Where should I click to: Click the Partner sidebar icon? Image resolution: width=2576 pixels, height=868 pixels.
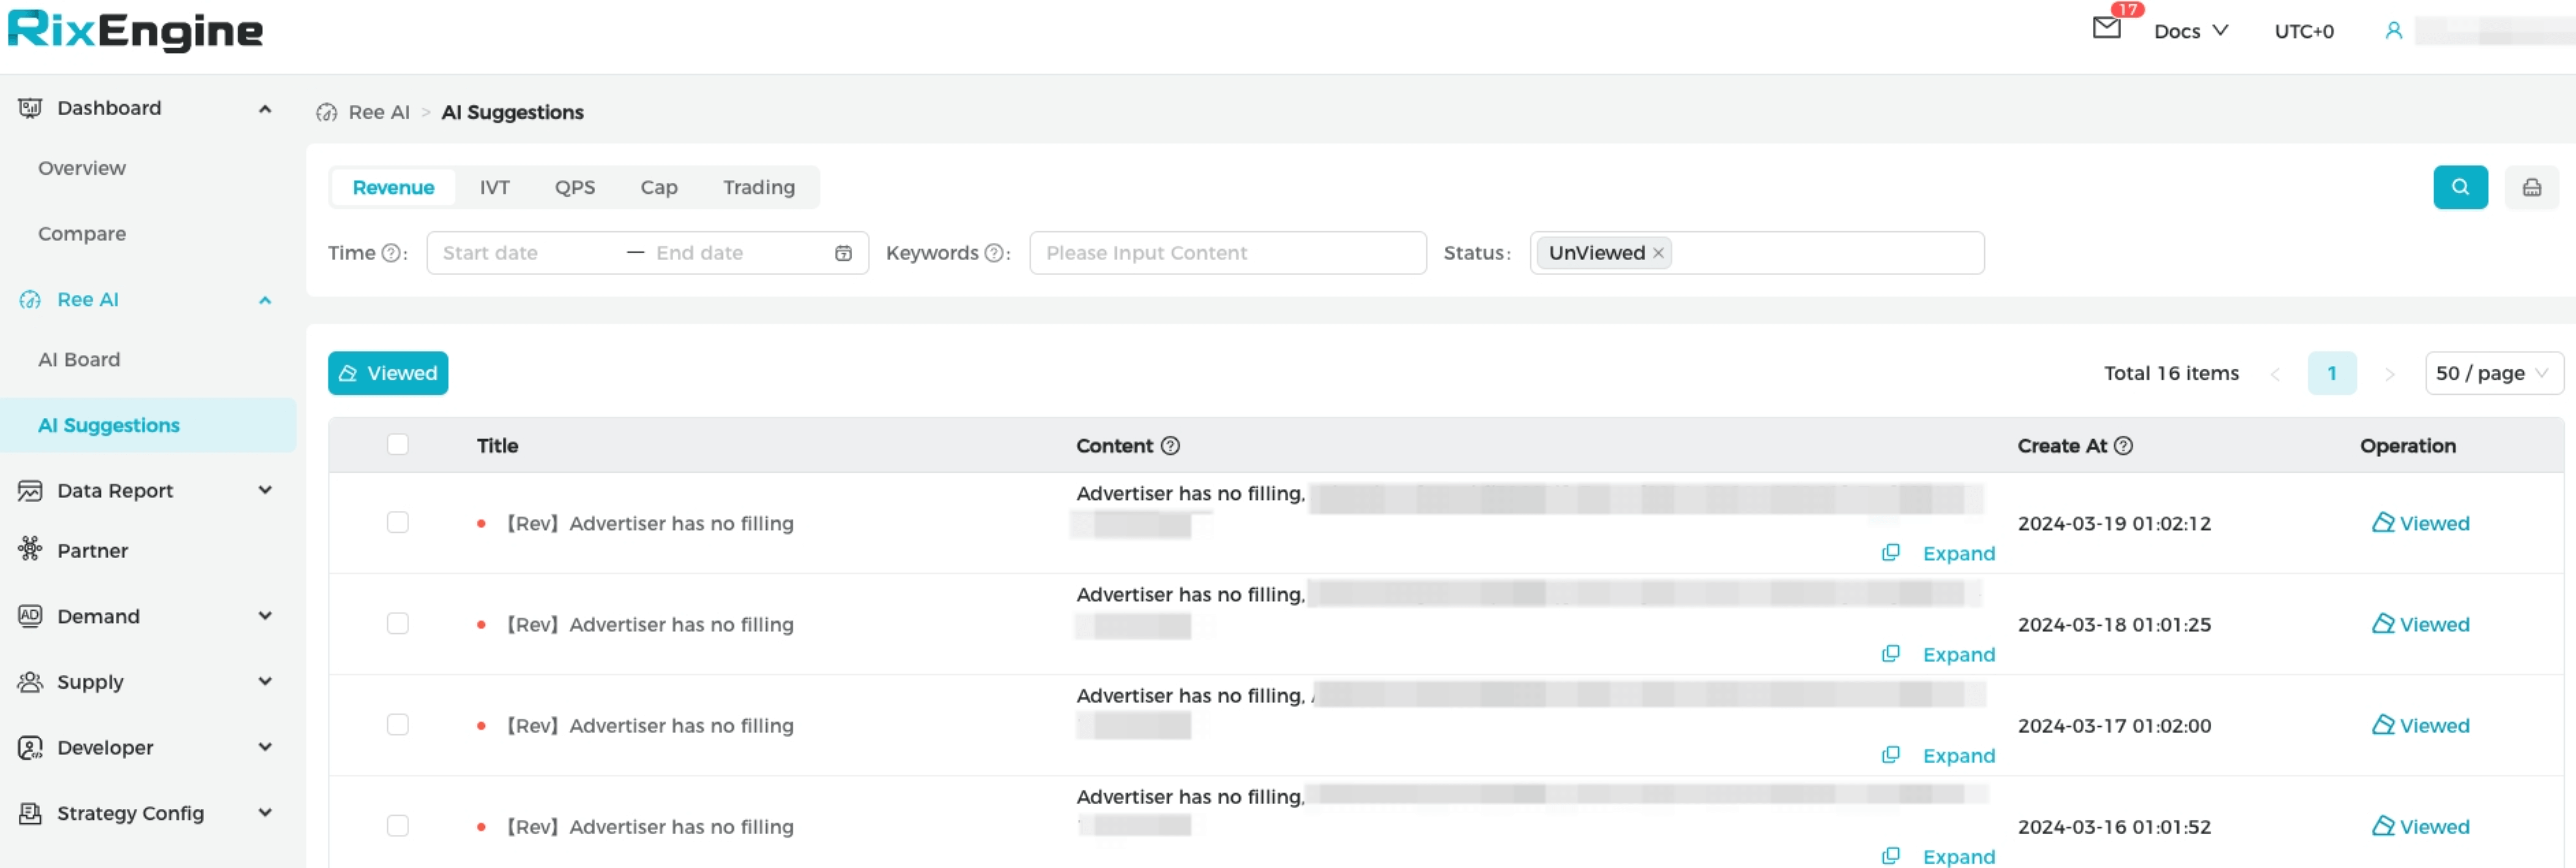click(x=30, y=548)
